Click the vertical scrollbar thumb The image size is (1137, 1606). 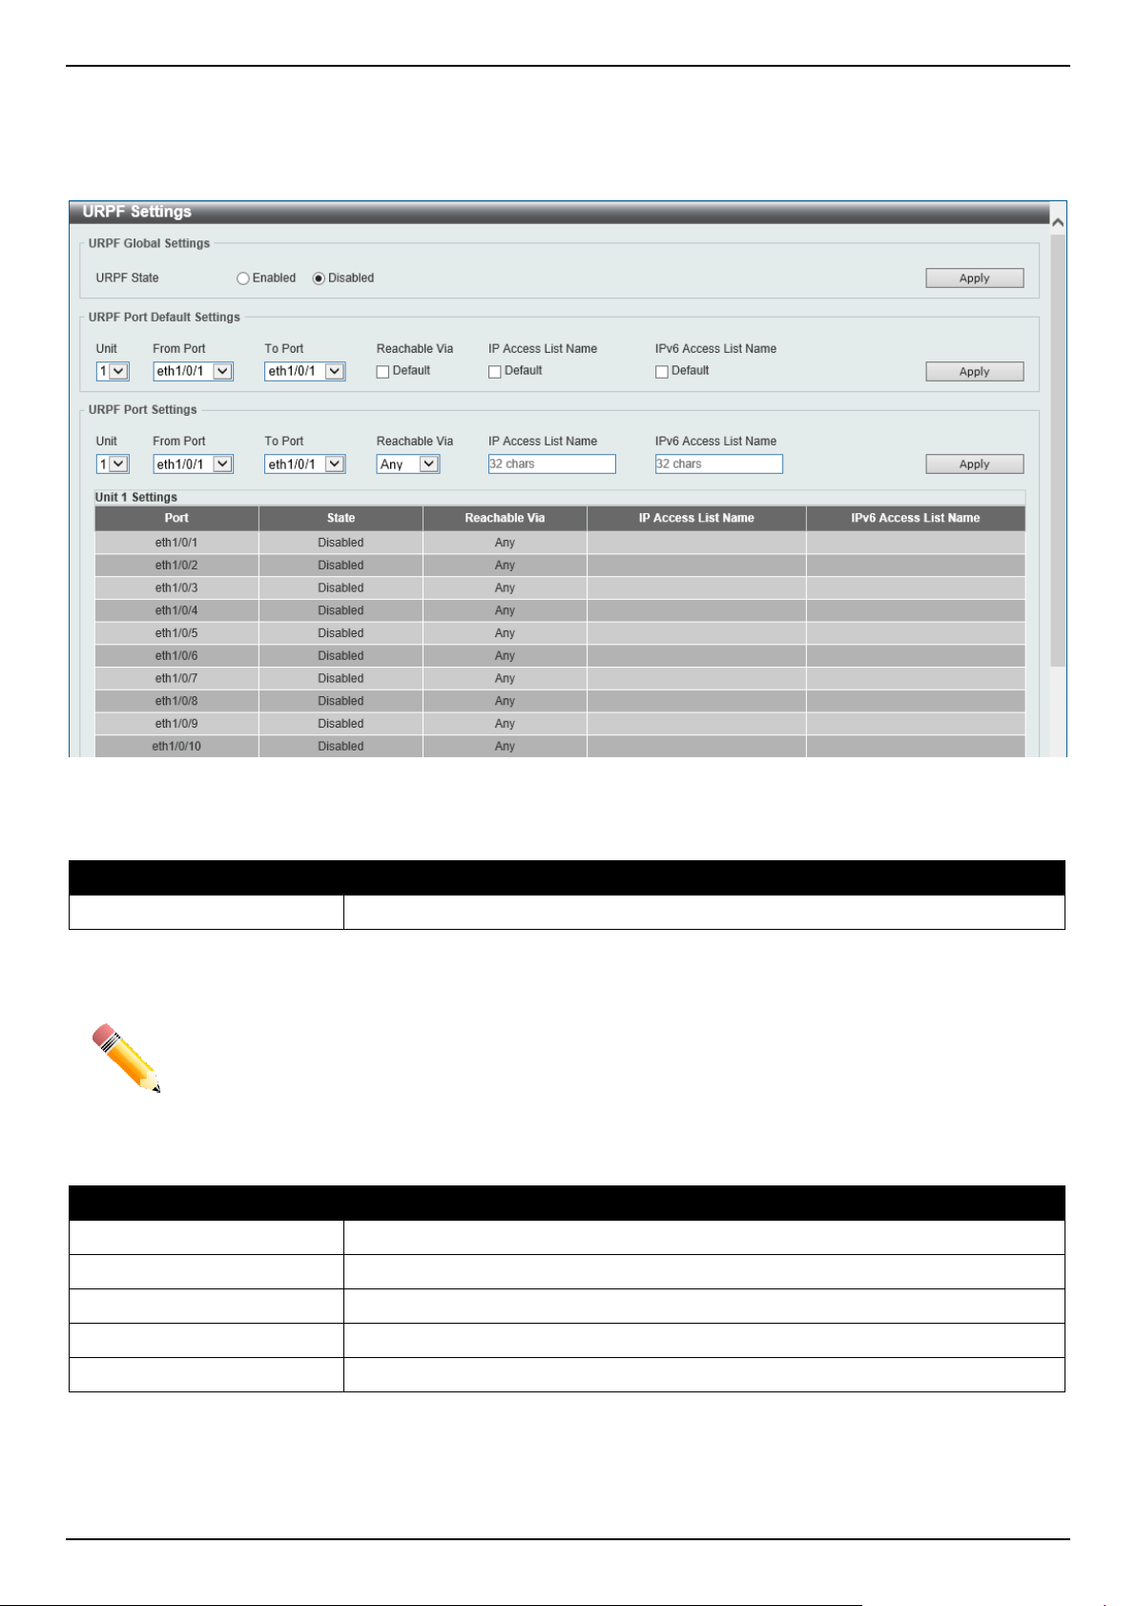click(1057, 449)
